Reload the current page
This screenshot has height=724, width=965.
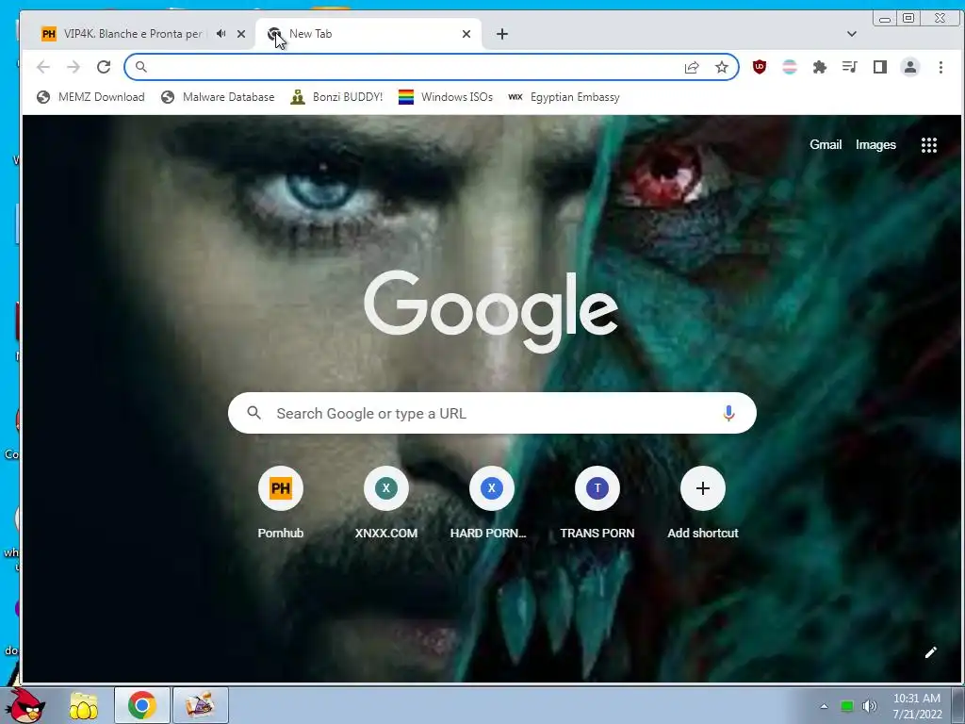pyautogui.click(x=104, y=67)
